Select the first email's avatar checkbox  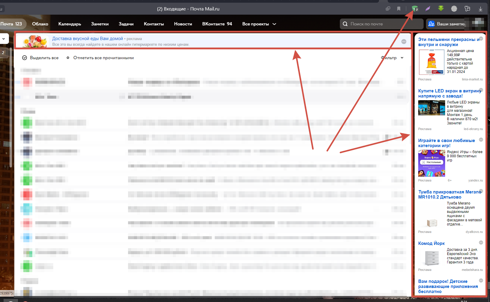click(x=27, y=82)
